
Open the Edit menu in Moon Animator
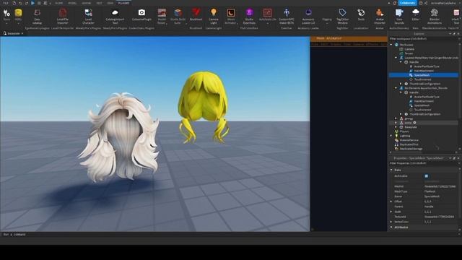point(324,44)
